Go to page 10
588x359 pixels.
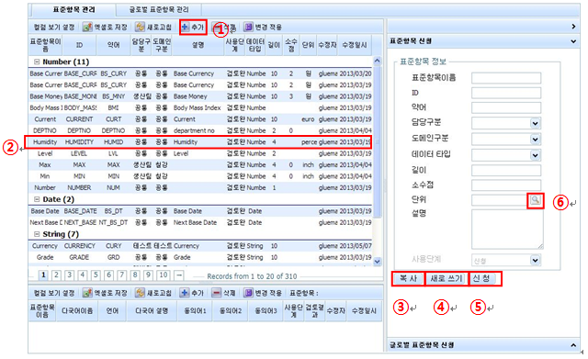pyautogui.click(x=164, y=275)
